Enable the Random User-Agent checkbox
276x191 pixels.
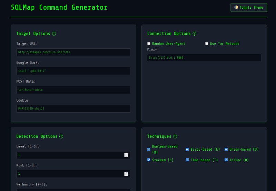click(149, 44)
